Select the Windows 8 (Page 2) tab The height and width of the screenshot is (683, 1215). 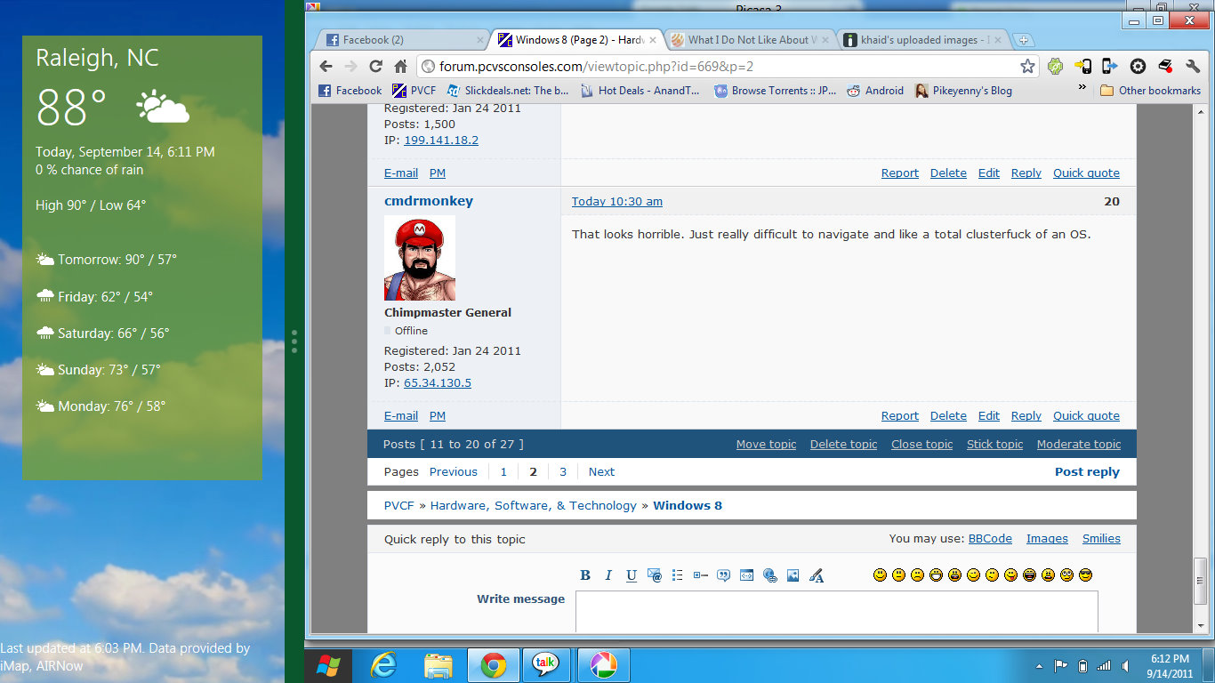coord(576,40)
